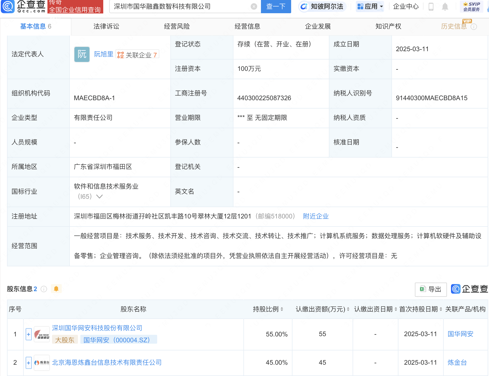Open 北京海恩炼鑫台信息技术有限责任公司 link
489x376 pixels.
(x=107, y=363)
